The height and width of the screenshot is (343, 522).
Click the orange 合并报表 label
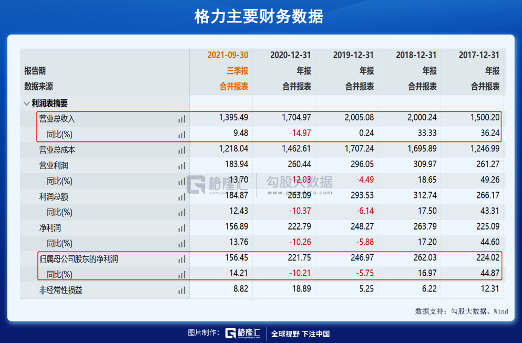tap(234, 87)
